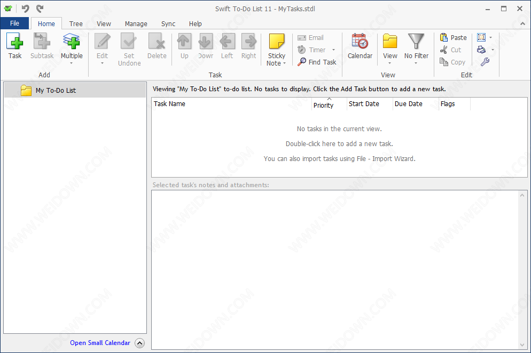
Task: Expand the View folder dropdown arrow
Action: pyautogui.click(x=390, y=63)
